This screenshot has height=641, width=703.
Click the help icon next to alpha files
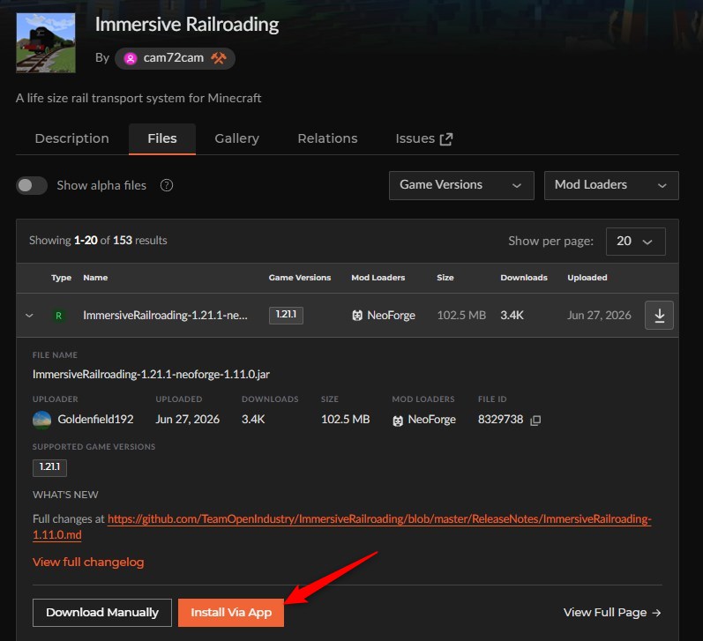click(167, 185)
